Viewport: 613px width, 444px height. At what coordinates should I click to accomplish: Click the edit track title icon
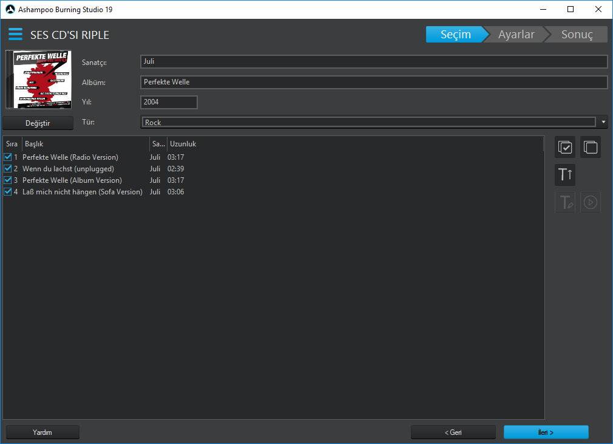coord(565,202)
